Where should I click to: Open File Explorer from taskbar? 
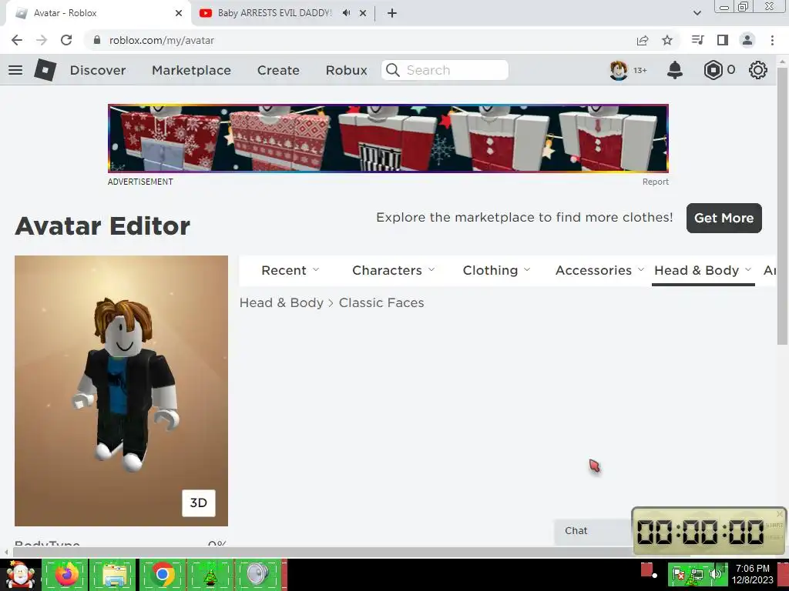tap(113, 574)
